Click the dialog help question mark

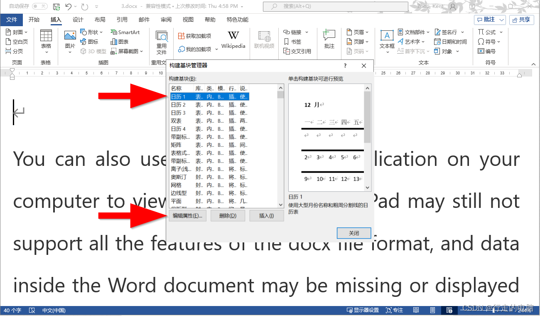click(x=345, y=66)
